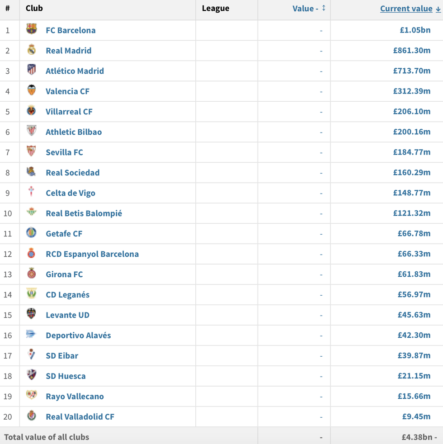443x444 pixels.
Task: Click FC Barcelona's £1.05bn value
Action: (415, 30)
